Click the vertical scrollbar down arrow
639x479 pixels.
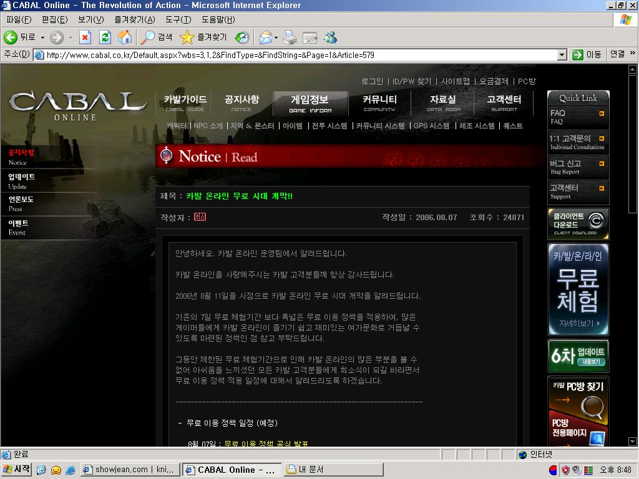pyautogui.click(x=633, y=442)
